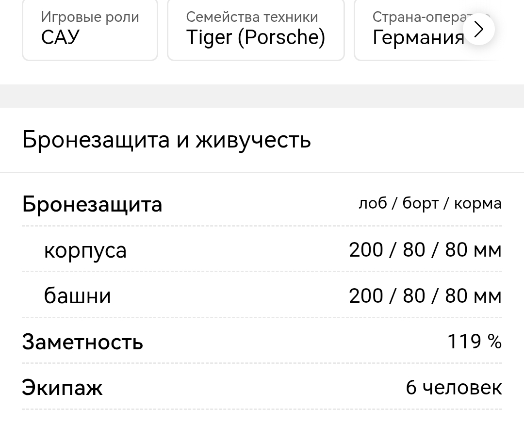
Task: Select the Германия country value
Action: (418, 37)
